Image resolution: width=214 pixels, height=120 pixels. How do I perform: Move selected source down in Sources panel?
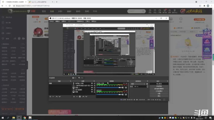[x=86, y=97]
